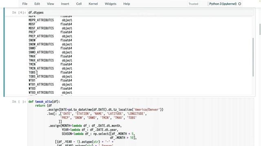Click the Trusted notebook indicator
The width and height of the screenshot is (261, 146).
tap(193, 4)
